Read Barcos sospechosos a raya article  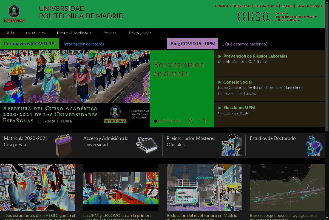click(283, 217)
